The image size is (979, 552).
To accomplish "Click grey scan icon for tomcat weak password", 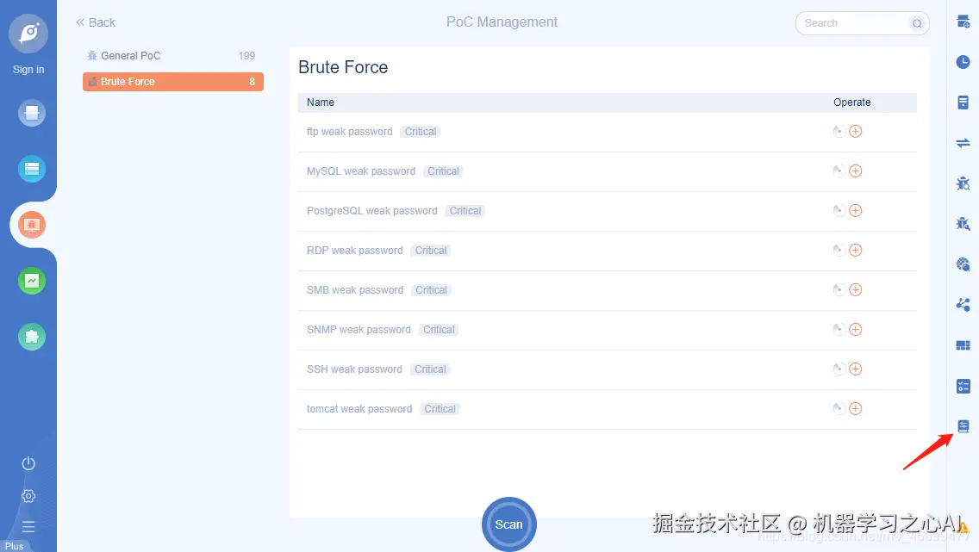I will click(x=839, y=408).
